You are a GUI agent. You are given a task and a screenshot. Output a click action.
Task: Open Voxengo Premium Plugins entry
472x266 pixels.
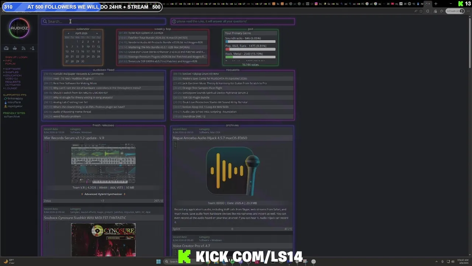pyautogui.click(x=167, y=57)
